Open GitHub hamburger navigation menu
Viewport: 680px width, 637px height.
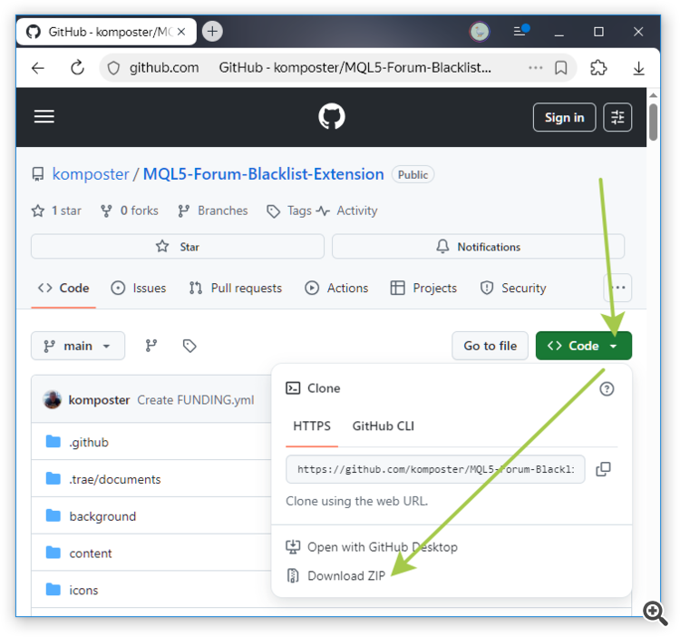pyautogui.click(x=44, y=116)
